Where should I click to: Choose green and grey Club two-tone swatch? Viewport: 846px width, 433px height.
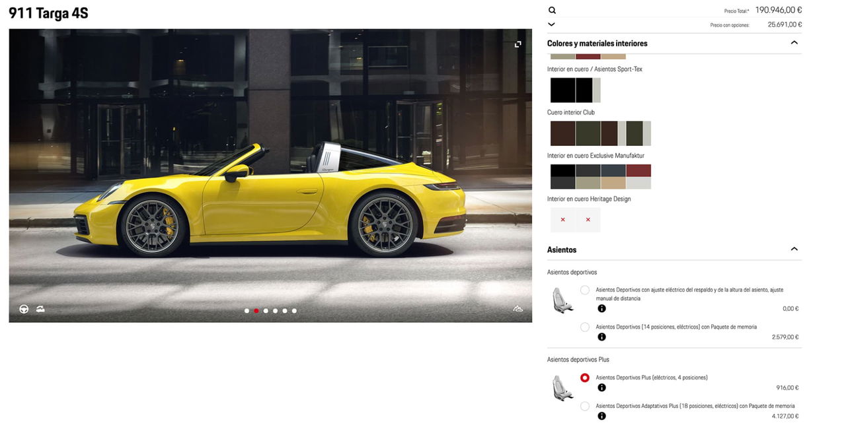coord(638,133)
